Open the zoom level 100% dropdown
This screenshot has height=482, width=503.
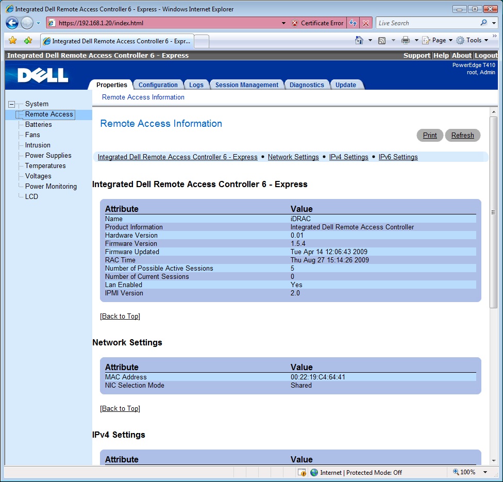[485, 472]
